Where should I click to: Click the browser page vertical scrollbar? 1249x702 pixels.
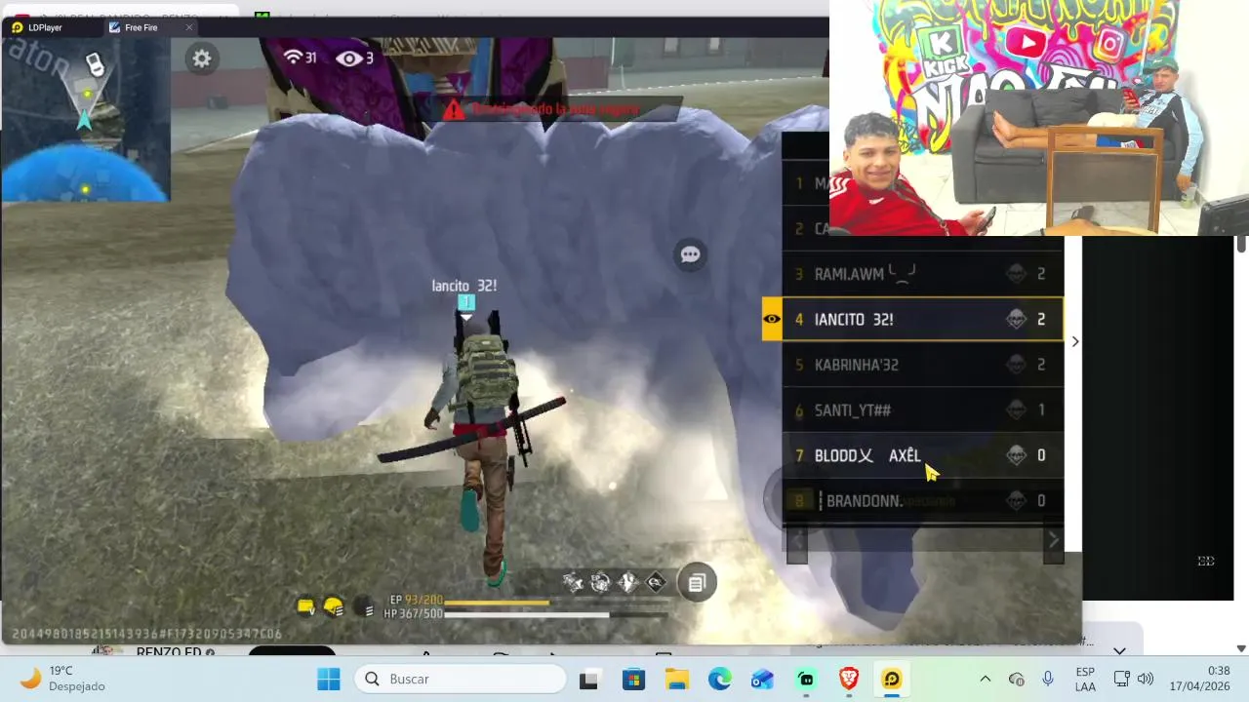click(x=1241, y=244)
